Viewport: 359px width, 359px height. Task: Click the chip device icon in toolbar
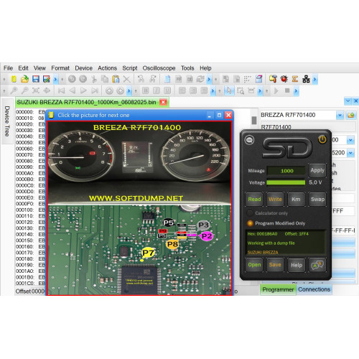point(14,79)
